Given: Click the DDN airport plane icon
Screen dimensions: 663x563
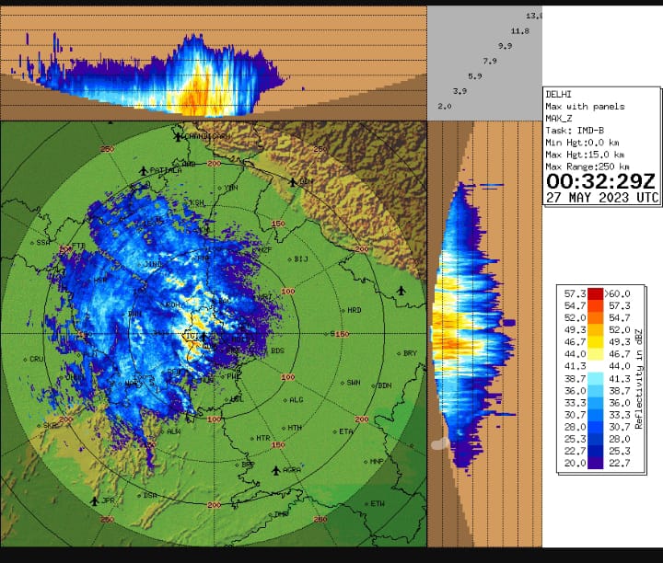Looking at the screenshot, I should [293, 182].
